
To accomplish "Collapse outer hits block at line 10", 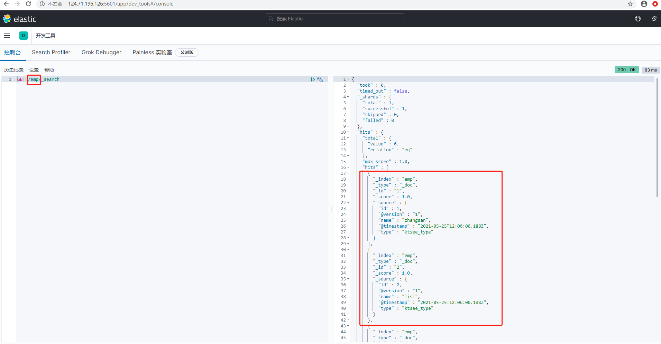I will (348, 132).
